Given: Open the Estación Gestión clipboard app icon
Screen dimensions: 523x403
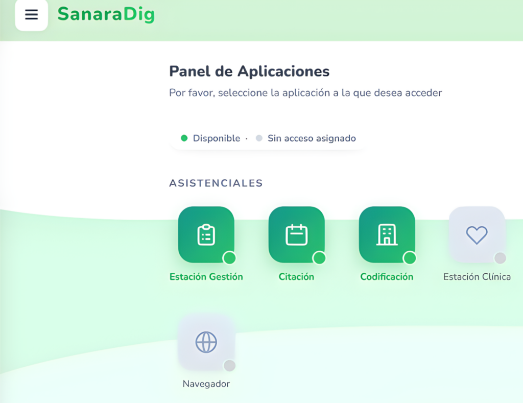Looking at the screenshot, I should coord(206,234).
